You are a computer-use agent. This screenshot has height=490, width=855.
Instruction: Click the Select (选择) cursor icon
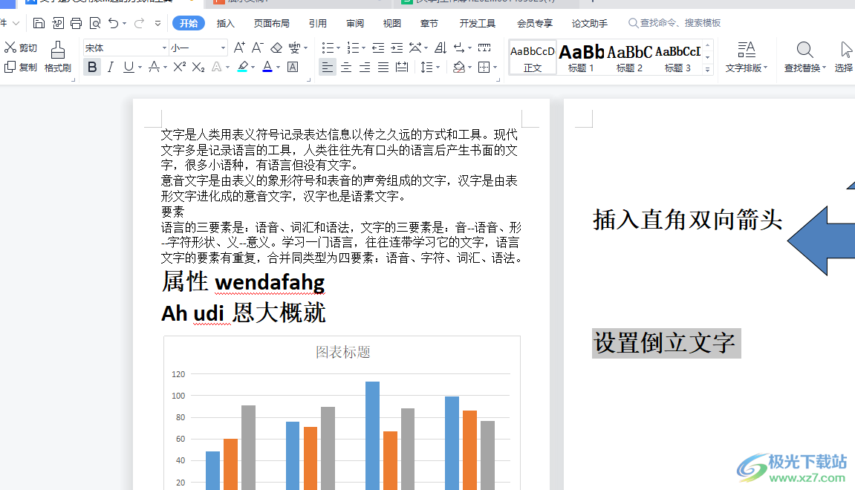[844, 57]
